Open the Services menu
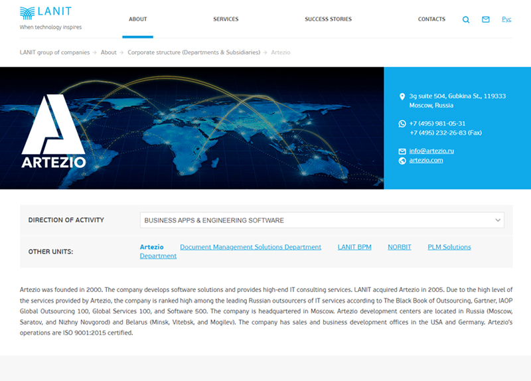Screen dimensions: 531x381 click(x=226, y=19)
